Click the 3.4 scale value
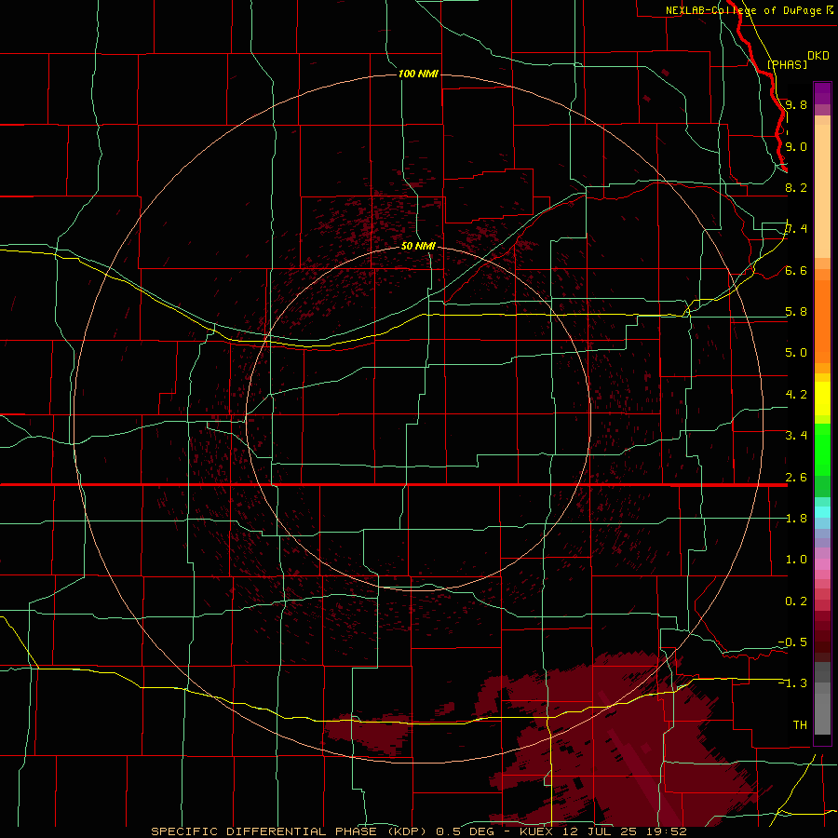 pyautogui.click(x=796, y=436)
